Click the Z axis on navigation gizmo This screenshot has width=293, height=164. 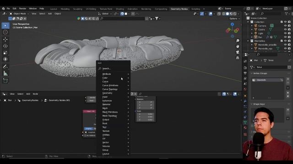[232, 24]
